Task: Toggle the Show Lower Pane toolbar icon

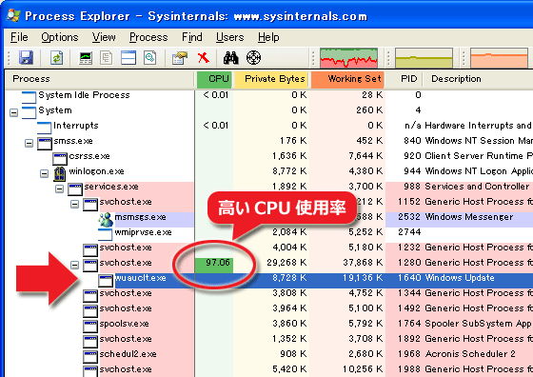Action: [128, 58]
